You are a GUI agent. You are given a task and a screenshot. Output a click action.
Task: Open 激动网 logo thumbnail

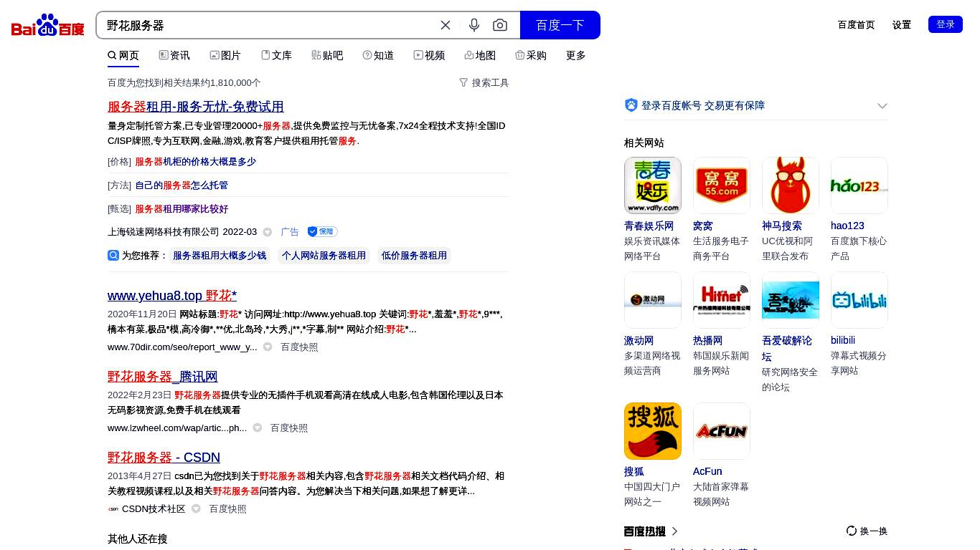tap(653, 300)
